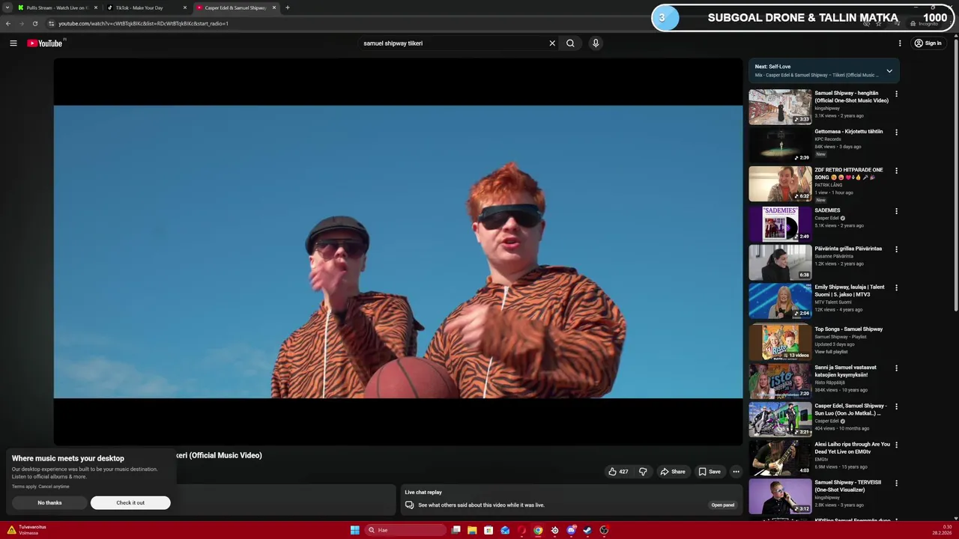The width and height of the screenshot is (959, 539).
Task: Open the Windows Start menu
Action: point(354,530)
